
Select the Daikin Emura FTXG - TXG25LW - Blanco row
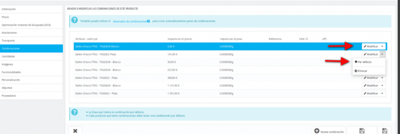coord(230,62)
